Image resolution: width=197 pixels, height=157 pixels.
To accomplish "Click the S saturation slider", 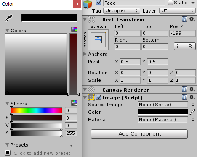I will coord(37,118).
